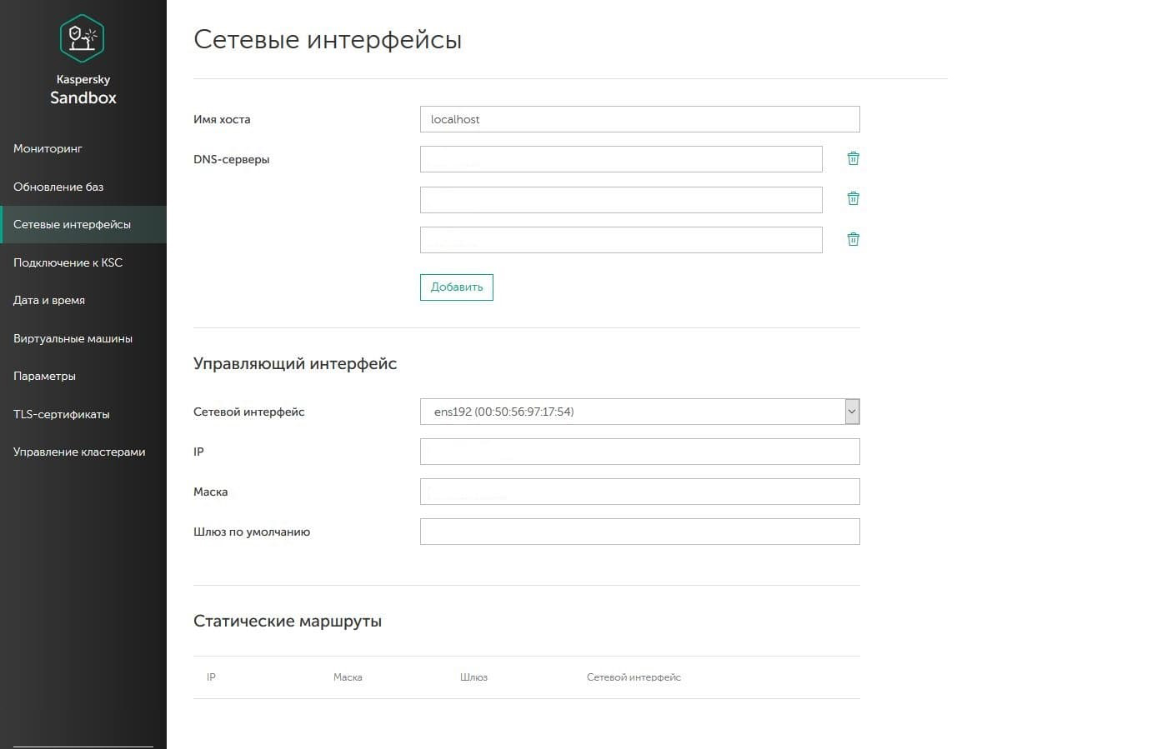Delete the first DNS server entry
Viewport: 1167px width, 749px height.
click(853, 158)
